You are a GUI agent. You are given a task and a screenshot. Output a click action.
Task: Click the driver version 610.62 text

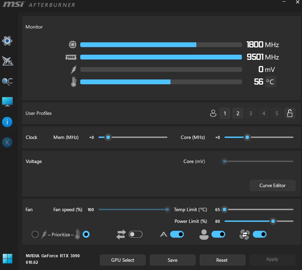pos(32,262)
